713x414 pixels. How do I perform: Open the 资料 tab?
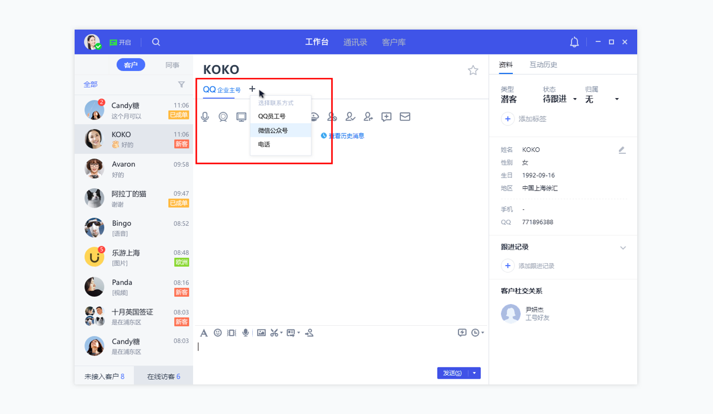tap(506, 64)
